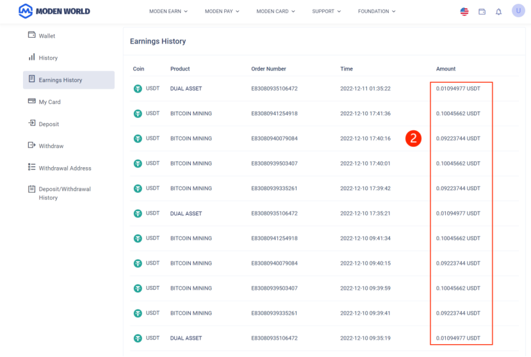
Task: Open the user avatar menu
Action: 518,11
